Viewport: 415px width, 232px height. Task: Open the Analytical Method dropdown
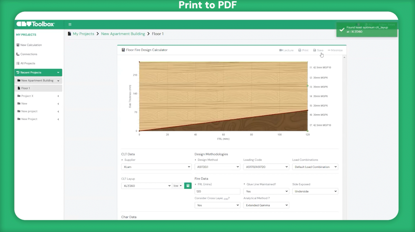266,205
